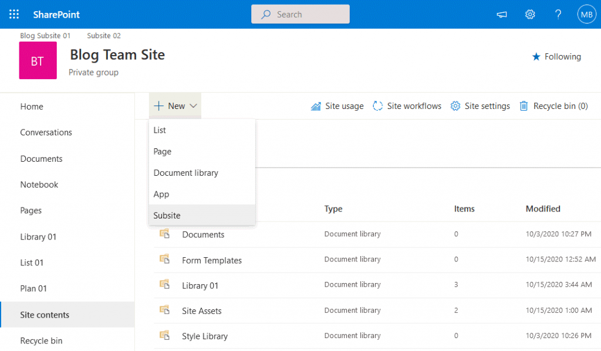Click the search magnifier icon
The image size is (601, 351).
(267, 13)
